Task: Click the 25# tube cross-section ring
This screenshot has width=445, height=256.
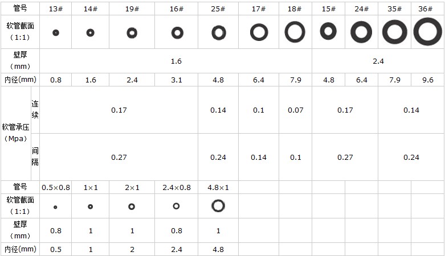Action: coord(219,32)
